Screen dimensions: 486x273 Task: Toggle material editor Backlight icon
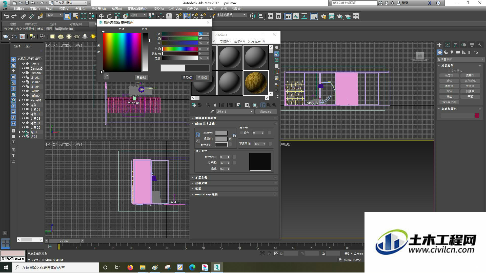point(277,54)
